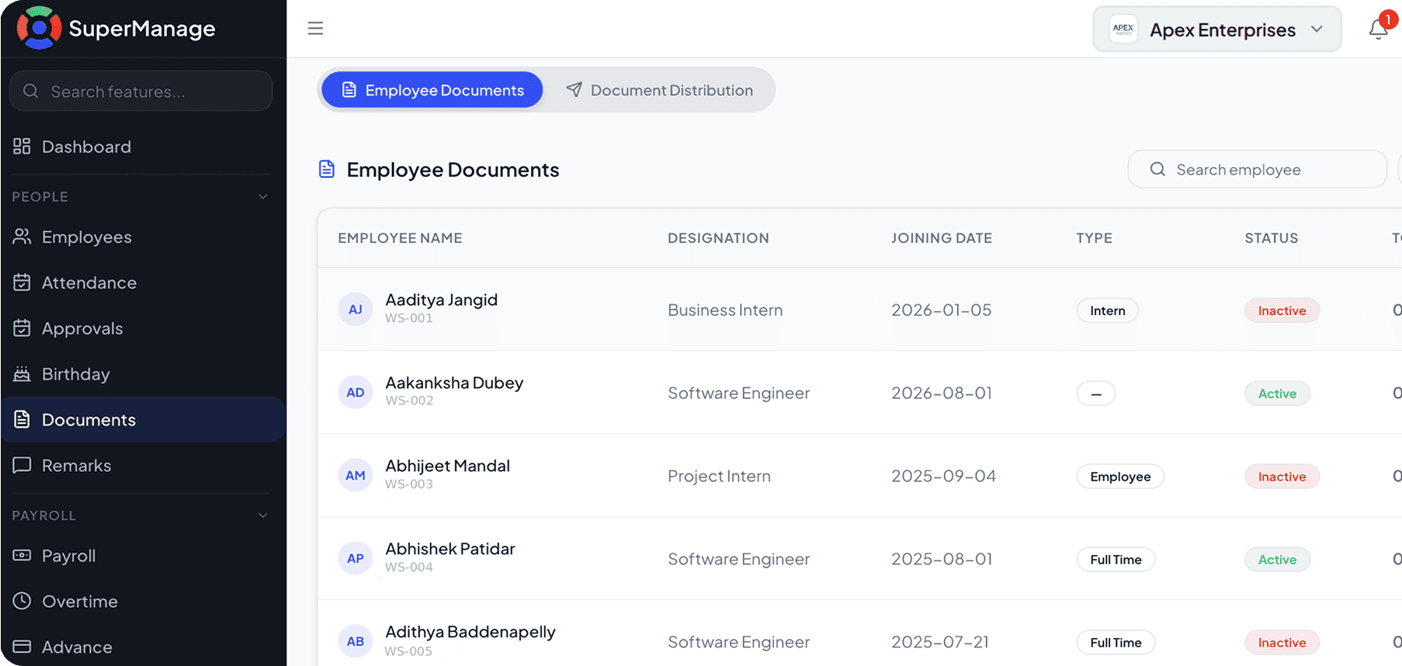Viewport: 1402px width, 666px height.
Task: Click the Birthday cake icon
Action: click(22, 374)
